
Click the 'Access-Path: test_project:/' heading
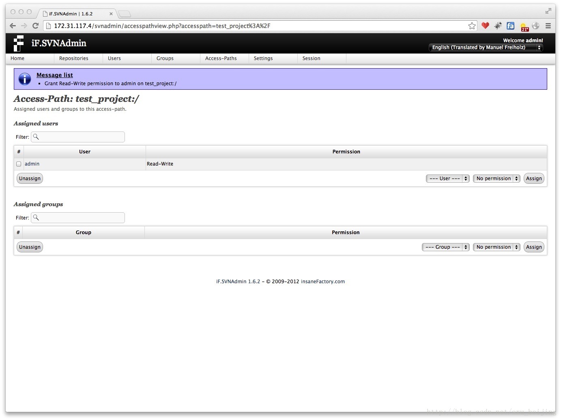[76, 99]
